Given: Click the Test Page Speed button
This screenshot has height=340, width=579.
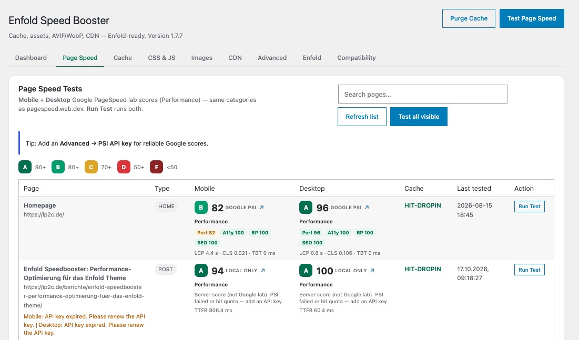Looking at the screenshot, I should 532,18.
